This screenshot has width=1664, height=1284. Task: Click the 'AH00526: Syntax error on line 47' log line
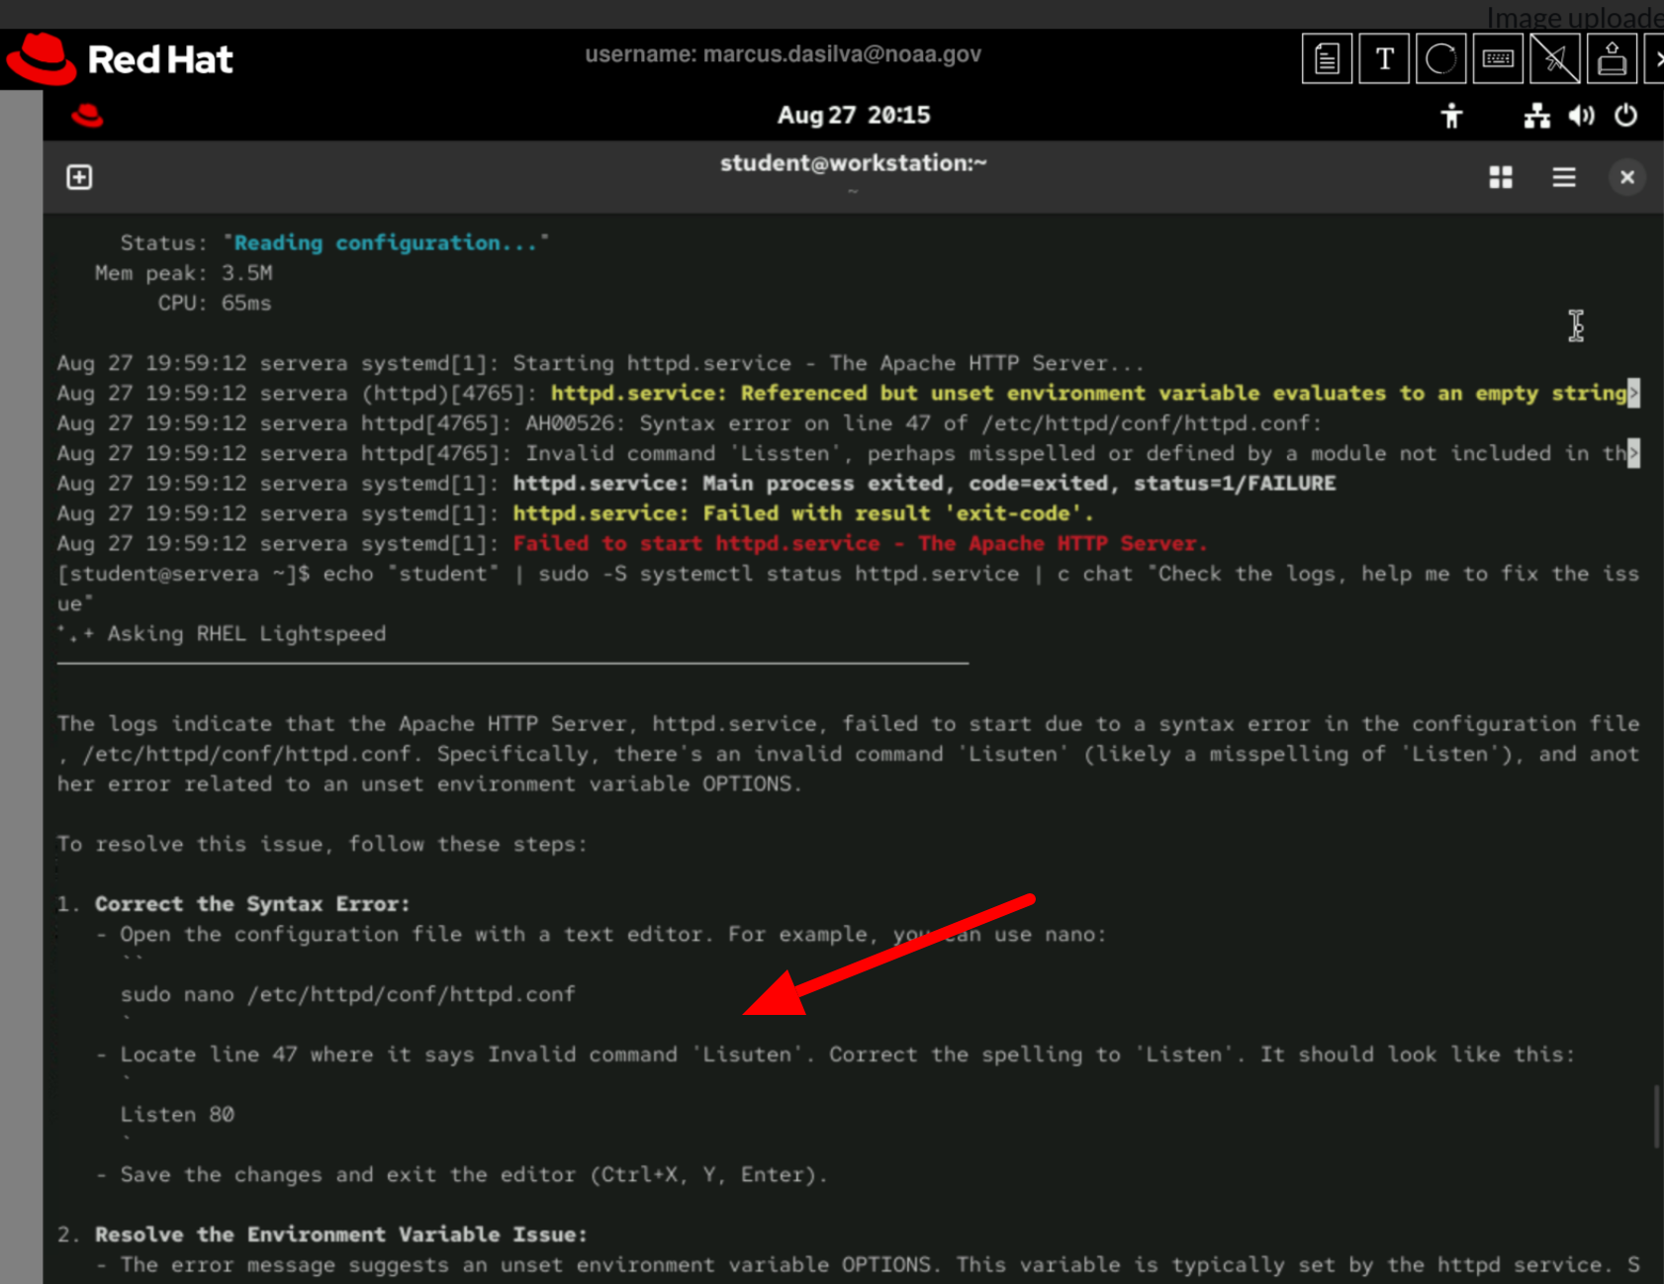pyautogui.click(x=690, y=423)
